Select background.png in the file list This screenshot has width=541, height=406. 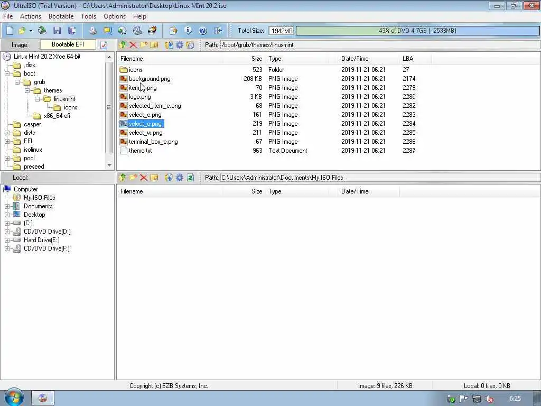[150, 79]
